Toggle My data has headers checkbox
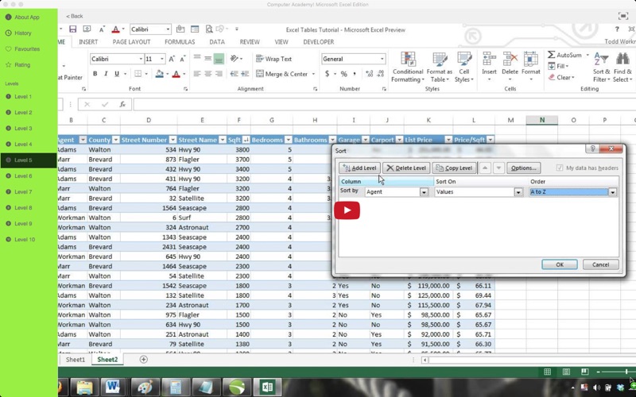 (x=560, y=168)
